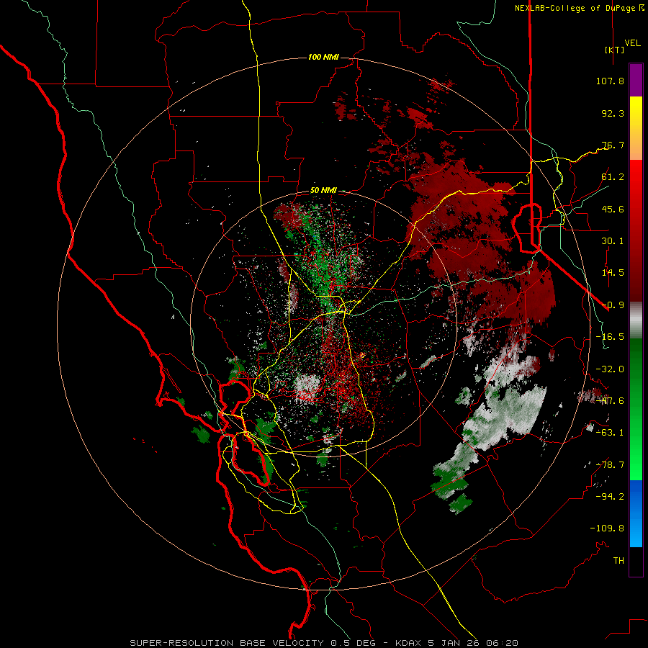Click the 107.8 velocity scale value
Viewport: 648px width, 648px height.
pyautogui.click(x=610, y=81)
